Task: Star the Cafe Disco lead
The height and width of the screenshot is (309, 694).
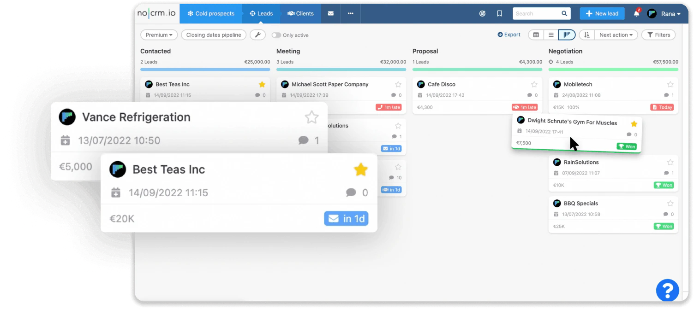Action: [x=534, y=84]
